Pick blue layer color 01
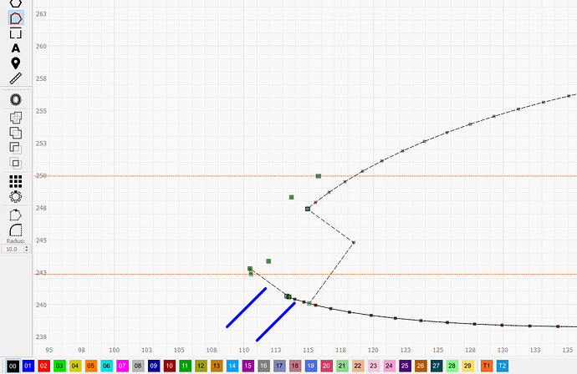 tap(28, 366)
